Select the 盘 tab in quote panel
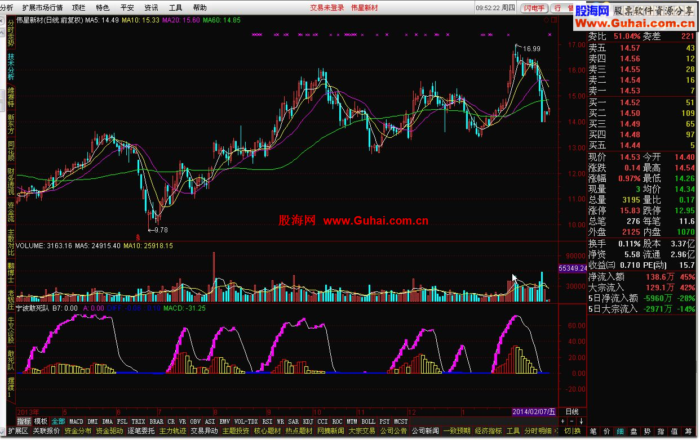The height and width of the screenshot is (440, 700). [x=633, y=432]
